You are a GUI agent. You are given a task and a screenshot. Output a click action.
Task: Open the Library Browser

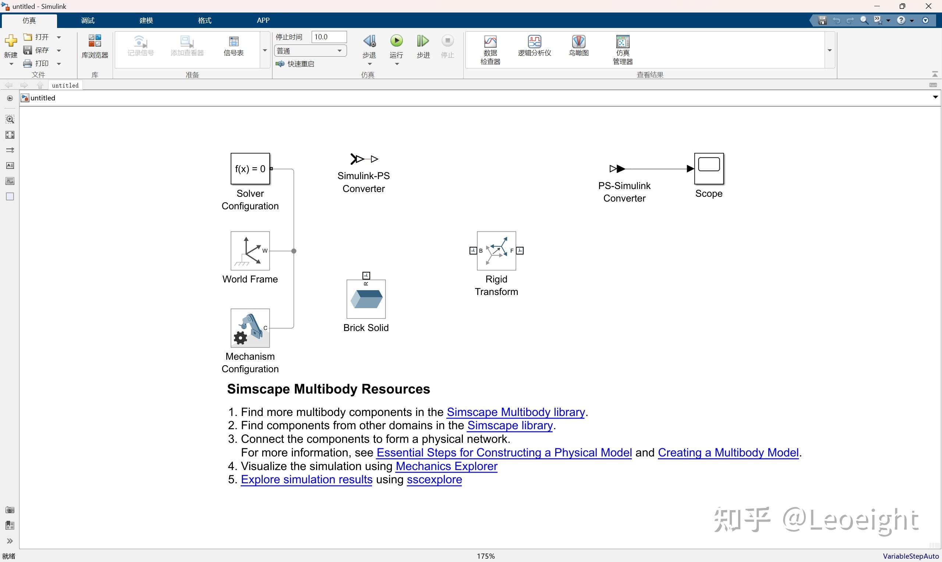click(95, 46)
